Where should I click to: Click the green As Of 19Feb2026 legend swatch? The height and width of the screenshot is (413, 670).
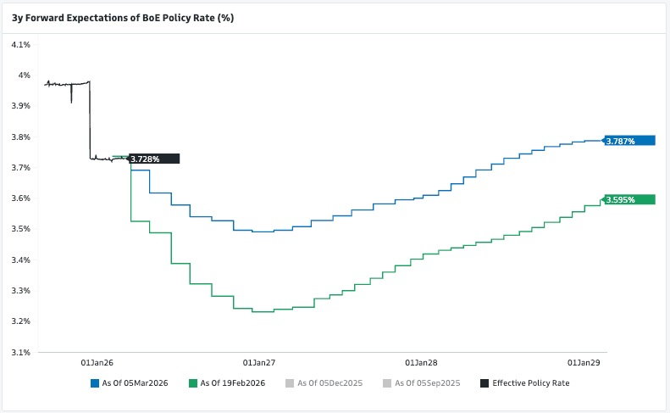[193, 383]
